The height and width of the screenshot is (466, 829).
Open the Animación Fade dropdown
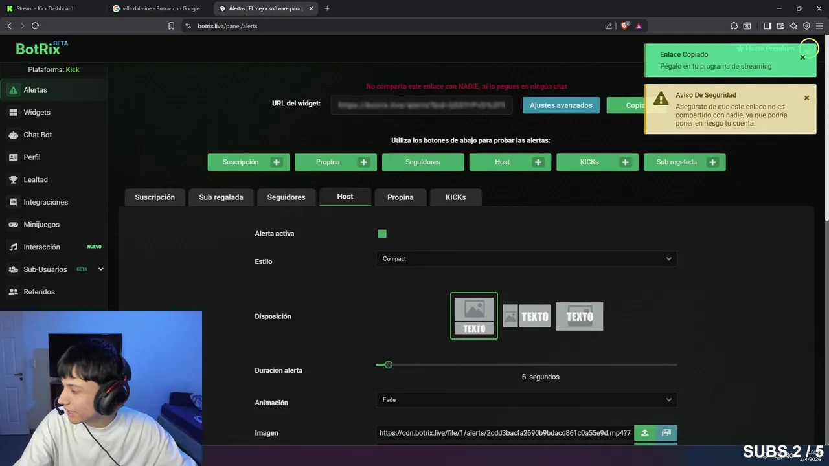point(527,400)
